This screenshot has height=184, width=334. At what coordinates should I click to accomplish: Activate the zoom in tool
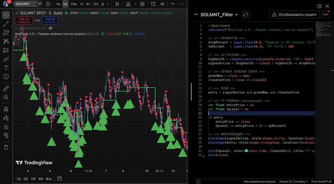click(6, 97)
